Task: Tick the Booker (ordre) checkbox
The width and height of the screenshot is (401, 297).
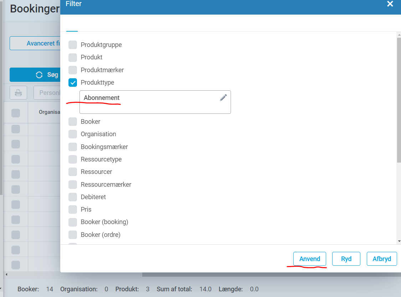Action: click(x=73, y=234)
